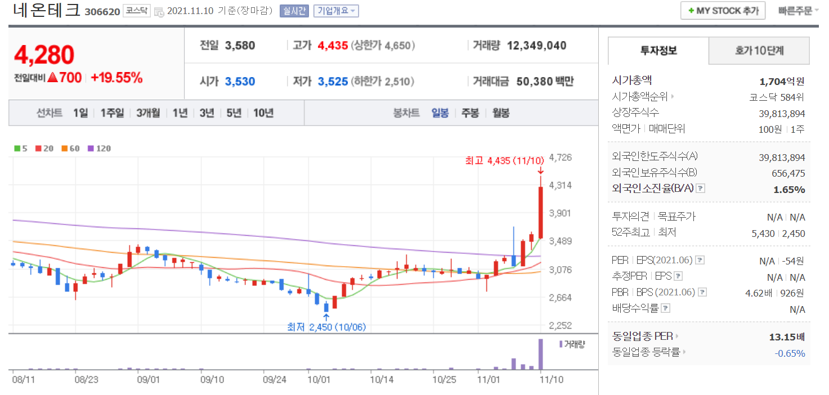Viewport: 829px width, 395px height.
Task: Click the help icon next to PBR BPS(2021.06)
Action: [702, 292]
